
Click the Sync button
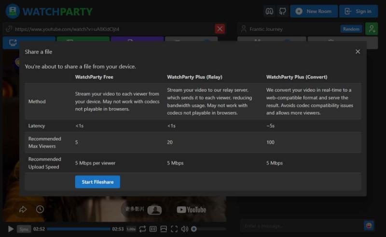24,229
